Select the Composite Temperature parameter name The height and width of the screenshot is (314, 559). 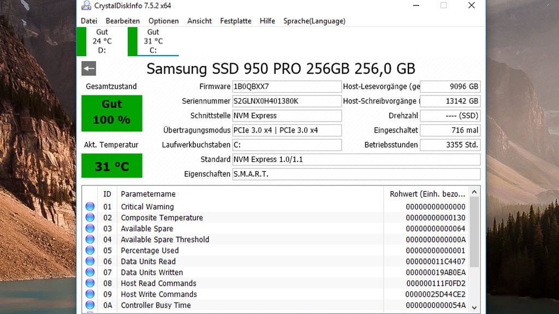point(162,218)
